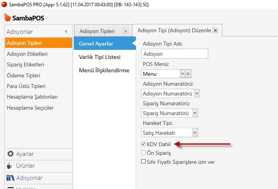Open Ürünler via its cup icon
Image resolution: width=278 pixels, height=189 pixels.
tap(10, 166)
